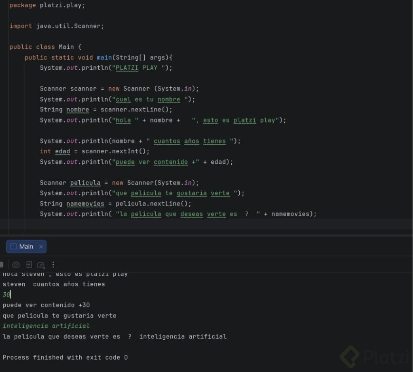This screenshot has width=413, height=372.
Task: Click the 'public static void main' method signature
Action: click(99, 57)
